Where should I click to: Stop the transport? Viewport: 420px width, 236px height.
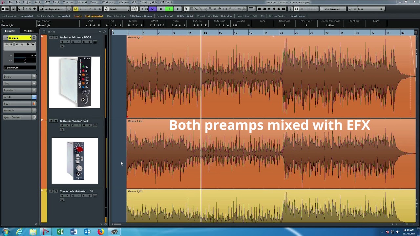(x=161, y=9)
